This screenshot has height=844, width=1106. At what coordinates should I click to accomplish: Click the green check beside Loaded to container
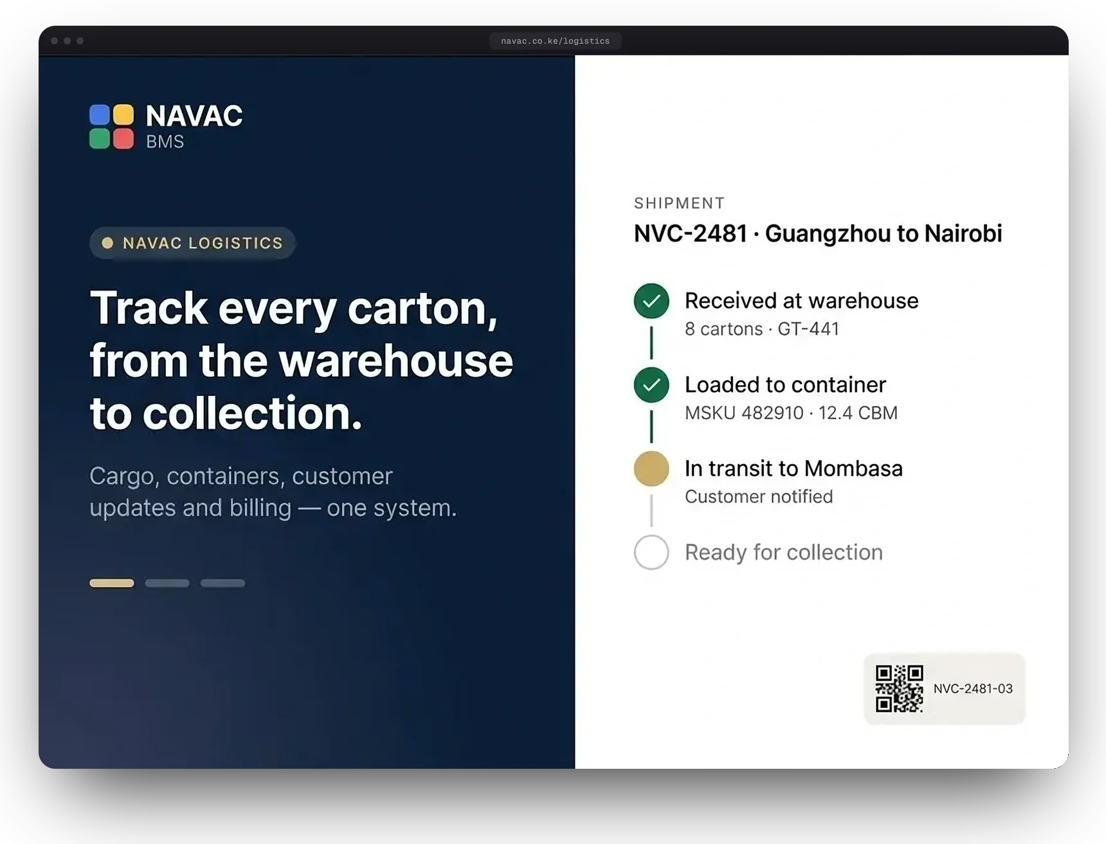pyautogui.click(x=651, y=385)
